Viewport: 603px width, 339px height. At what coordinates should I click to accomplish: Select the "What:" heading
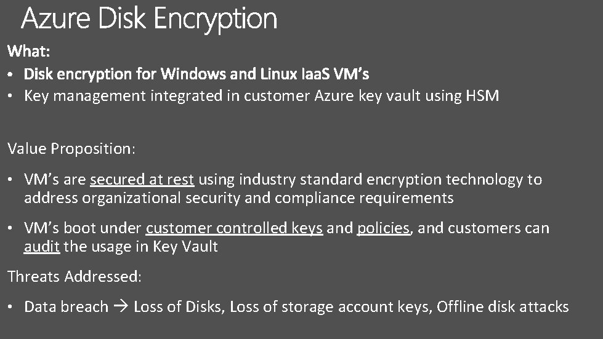click(x=28, y=50)
